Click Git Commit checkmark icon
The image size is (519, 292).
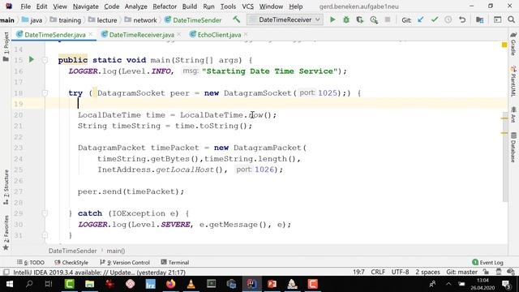(x=435, y=19)
